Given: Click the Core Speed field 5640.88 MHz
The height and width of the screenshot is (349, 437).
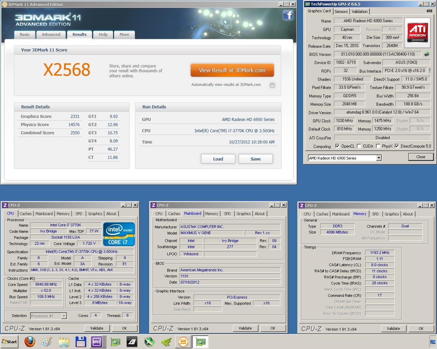Looking at the screenshot, I should 46,285.
